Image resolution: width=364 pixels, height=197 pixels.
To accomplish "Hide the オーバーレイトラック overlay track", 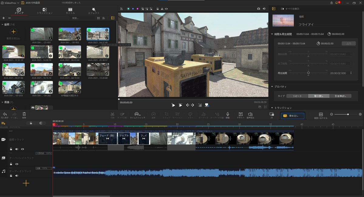I will coord(17,164).
